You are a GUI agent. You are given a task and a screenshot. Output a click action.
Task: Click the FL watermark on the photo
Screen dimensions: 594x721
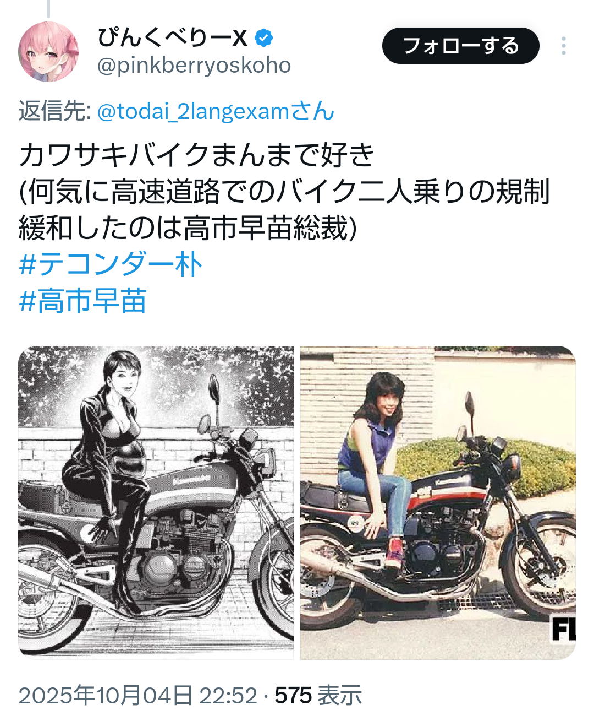click(563, 628)
